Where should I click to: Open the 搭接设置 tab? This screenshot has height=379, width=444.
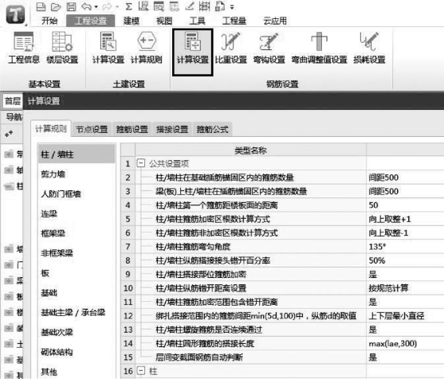(x=172, y=129)
